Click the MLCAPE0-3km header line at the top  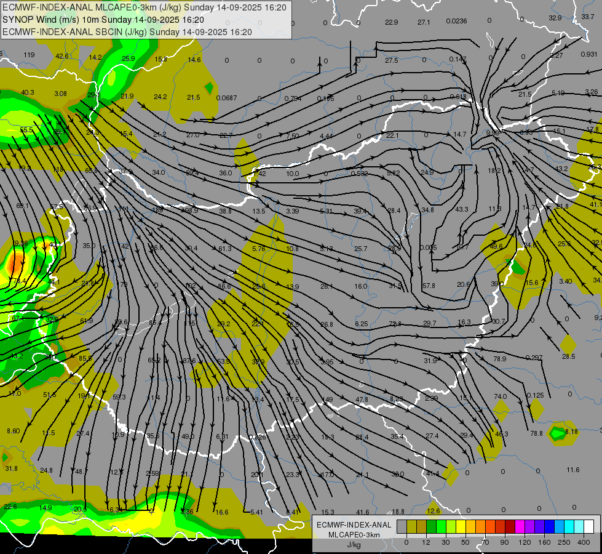(145, 7)
